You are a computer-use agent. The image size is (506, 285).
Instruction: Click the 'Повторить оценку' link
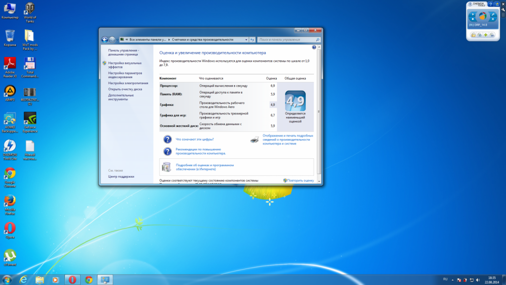[300, 181]
